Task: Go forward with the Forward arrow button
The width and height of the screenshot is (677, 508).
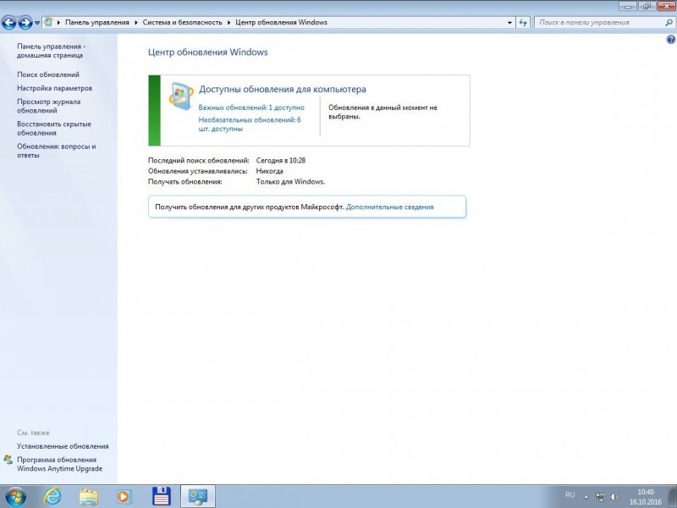Action: (x=25, y=23)
